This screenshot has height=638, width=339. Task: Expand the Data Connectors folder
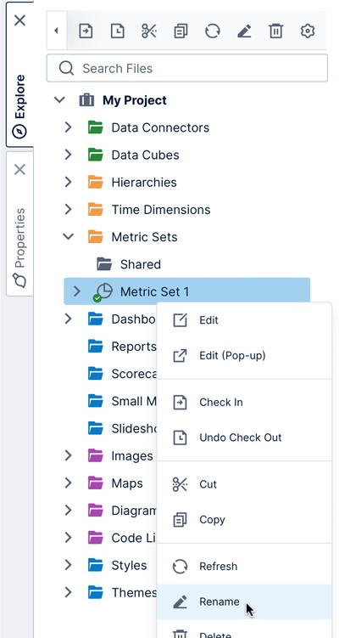(68, 127)
